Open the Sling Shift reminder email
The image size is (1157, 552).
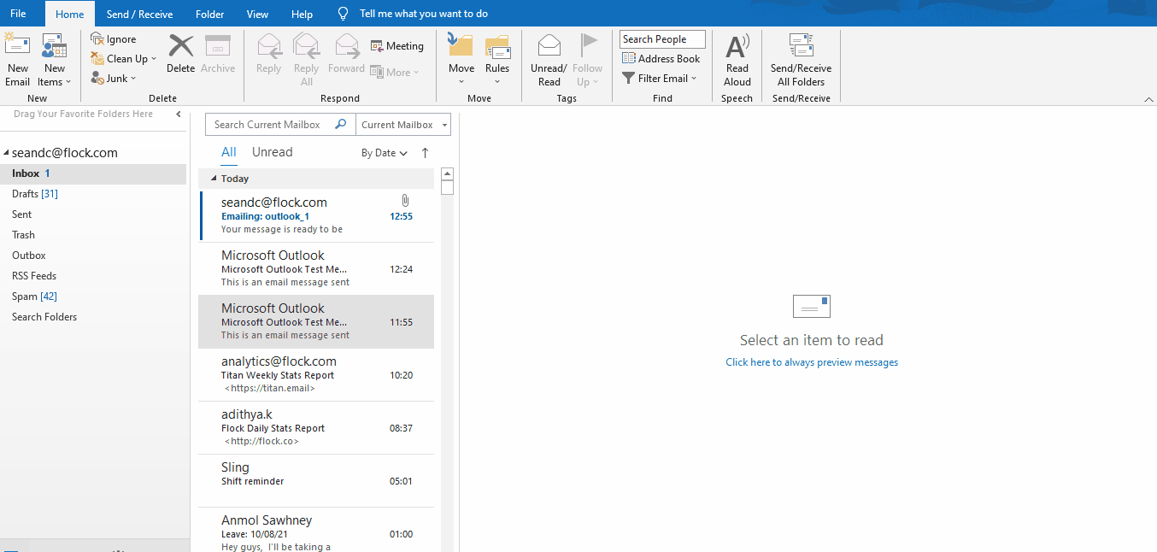point(316,480)
